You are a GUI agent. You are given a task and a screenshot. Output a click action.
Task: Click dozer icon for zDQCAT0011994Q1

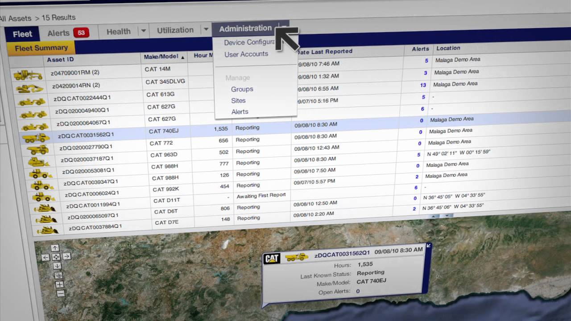[x=45, y=208]
